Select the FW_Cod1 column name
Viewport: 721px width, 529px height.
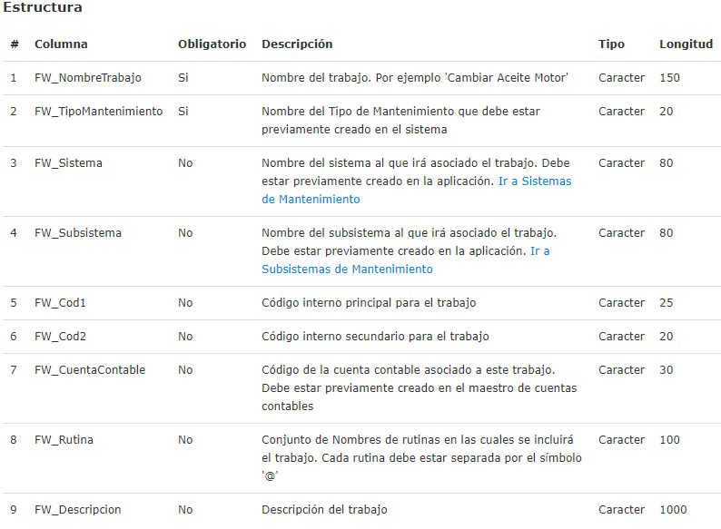(x=60, y=303)
